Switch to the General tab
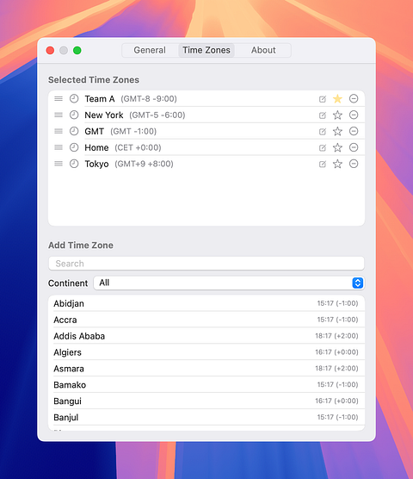 [150, 50]
